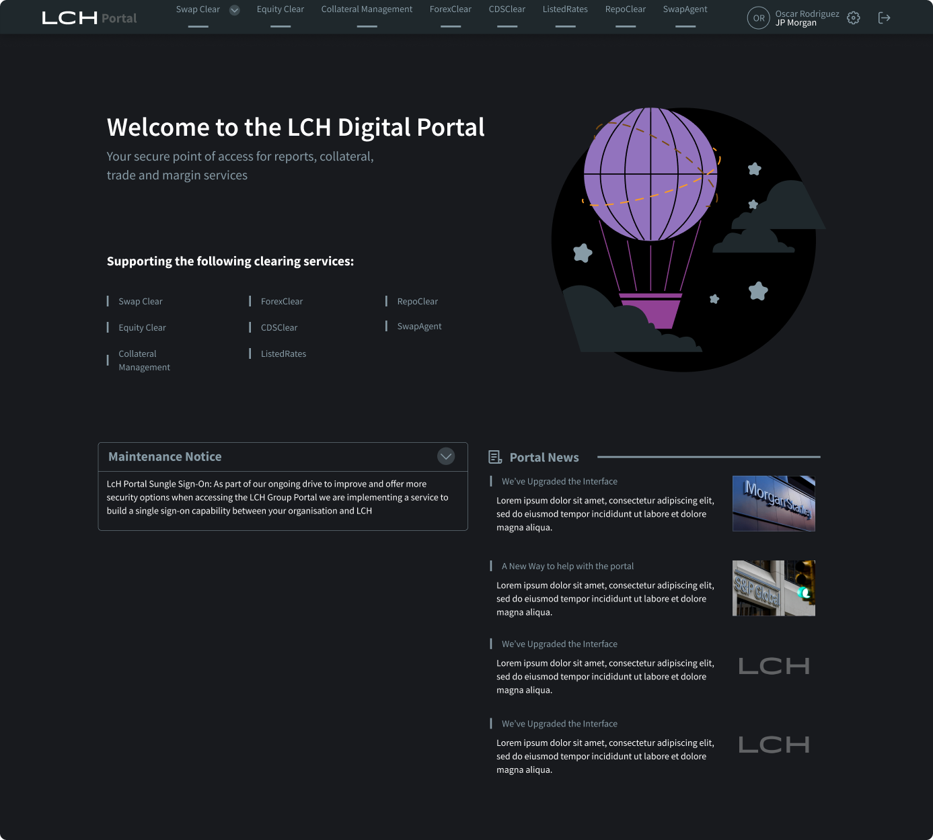The image size is (933, 840).
Task: Click the Oscar Rodriguez user name
Action: [x=807, y=13]
